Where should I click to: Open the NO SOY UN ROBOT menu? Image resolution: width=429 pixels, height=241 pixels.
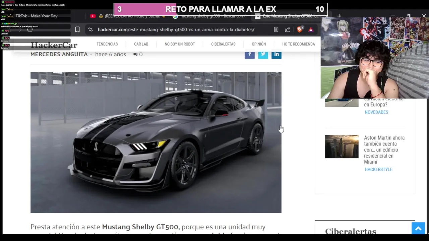180,44
